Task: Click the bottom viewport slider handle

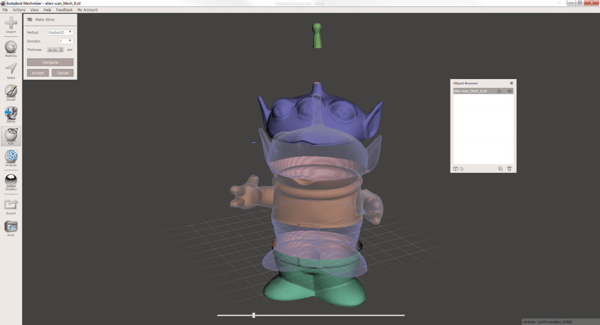Action: [x=254, y=315]
